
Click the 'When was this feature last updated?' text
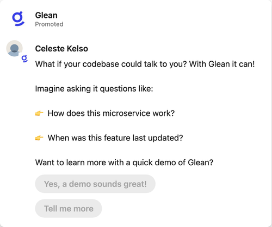click(x=115, y=138)
